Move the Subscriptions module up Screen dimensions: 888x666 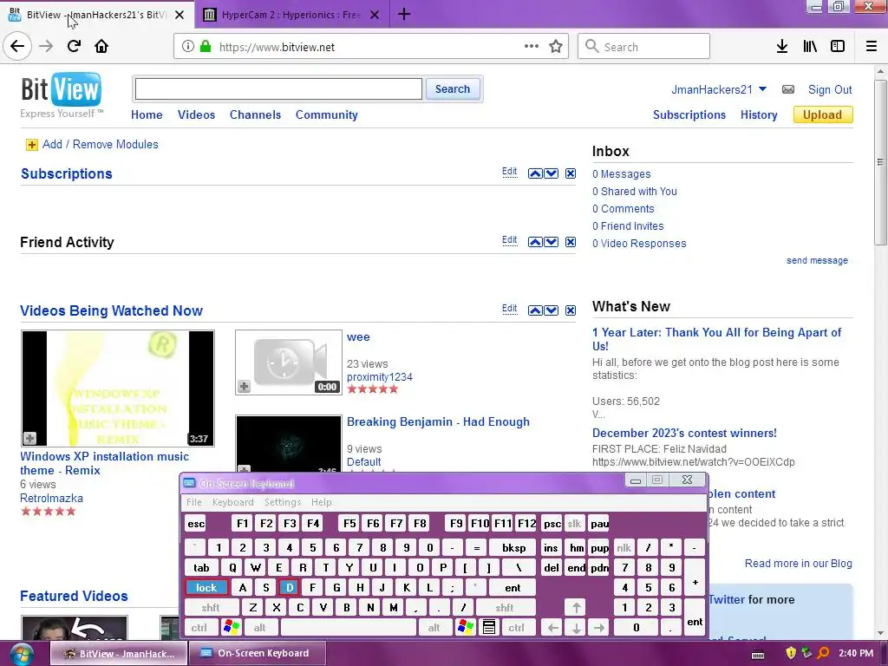[x=534, y=173]
